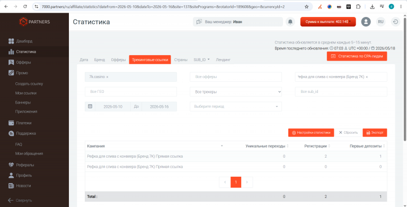The height and width of the screenshot is (207, 407).
Task: Click the manager chat icon
Action: tap(199, 22)
